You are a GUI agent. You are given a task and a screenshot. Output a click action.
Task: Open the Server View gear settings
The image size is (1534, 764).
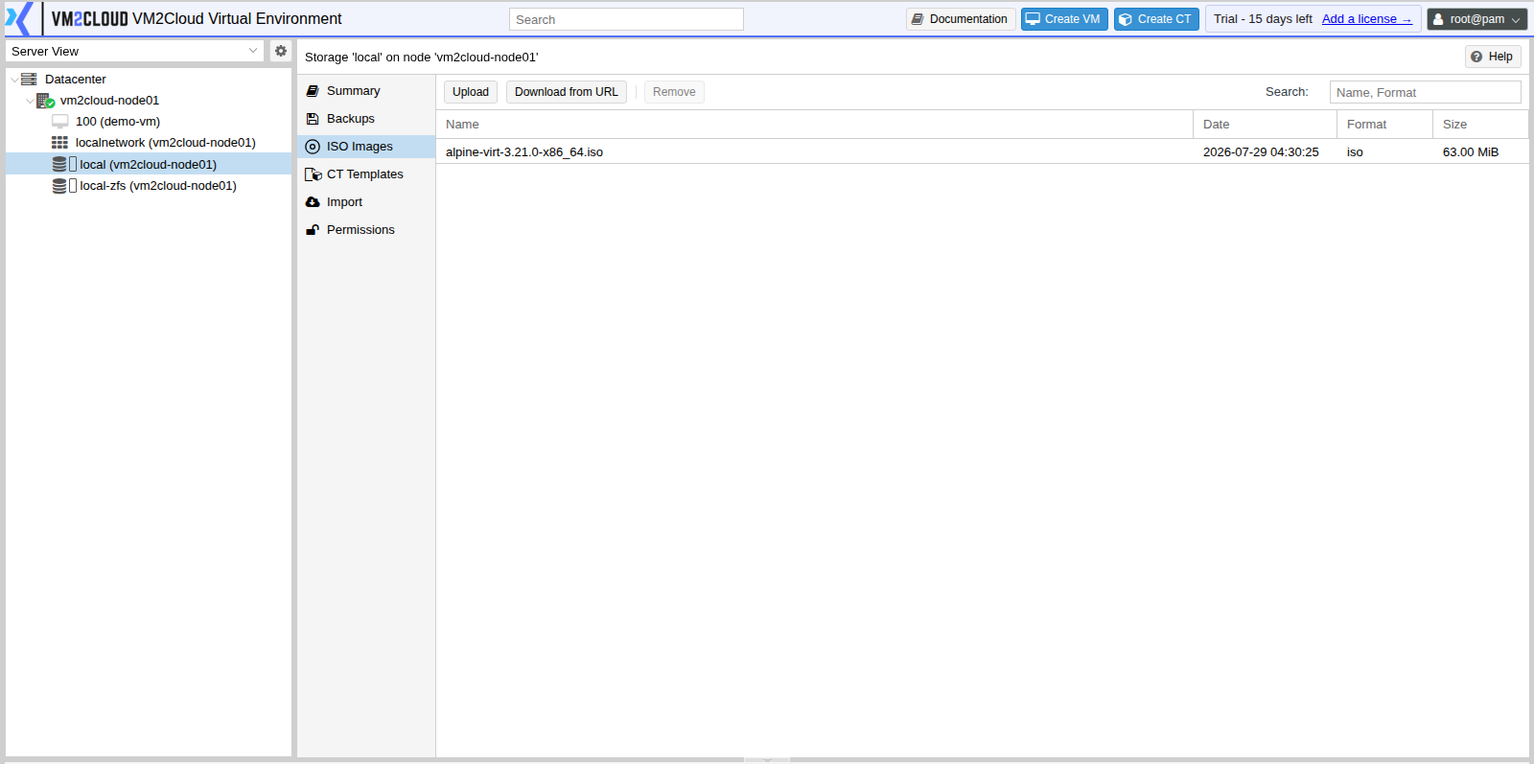(x=281, y=51)
